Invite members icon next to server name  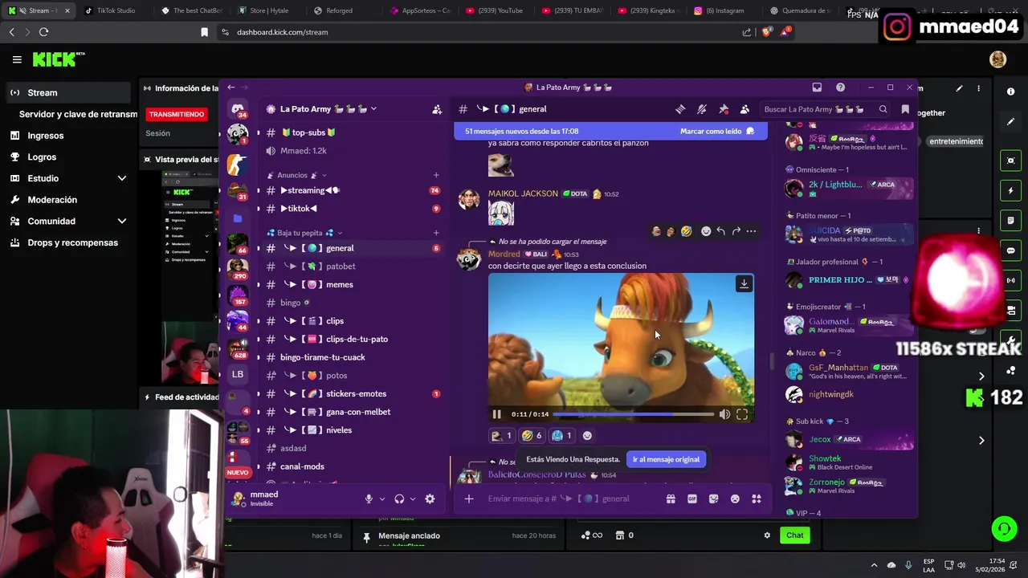tap(437, 109)
